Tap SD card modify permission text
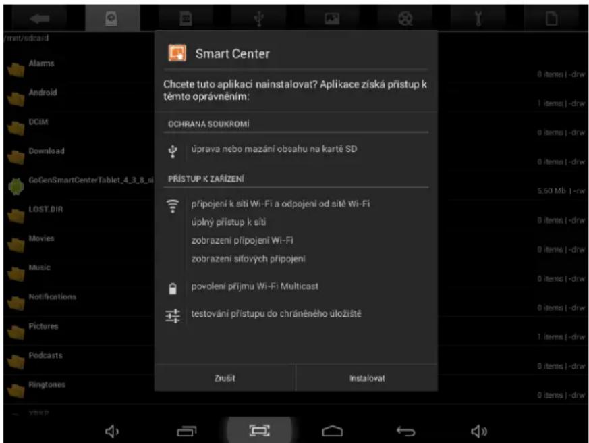 (274, 149)
